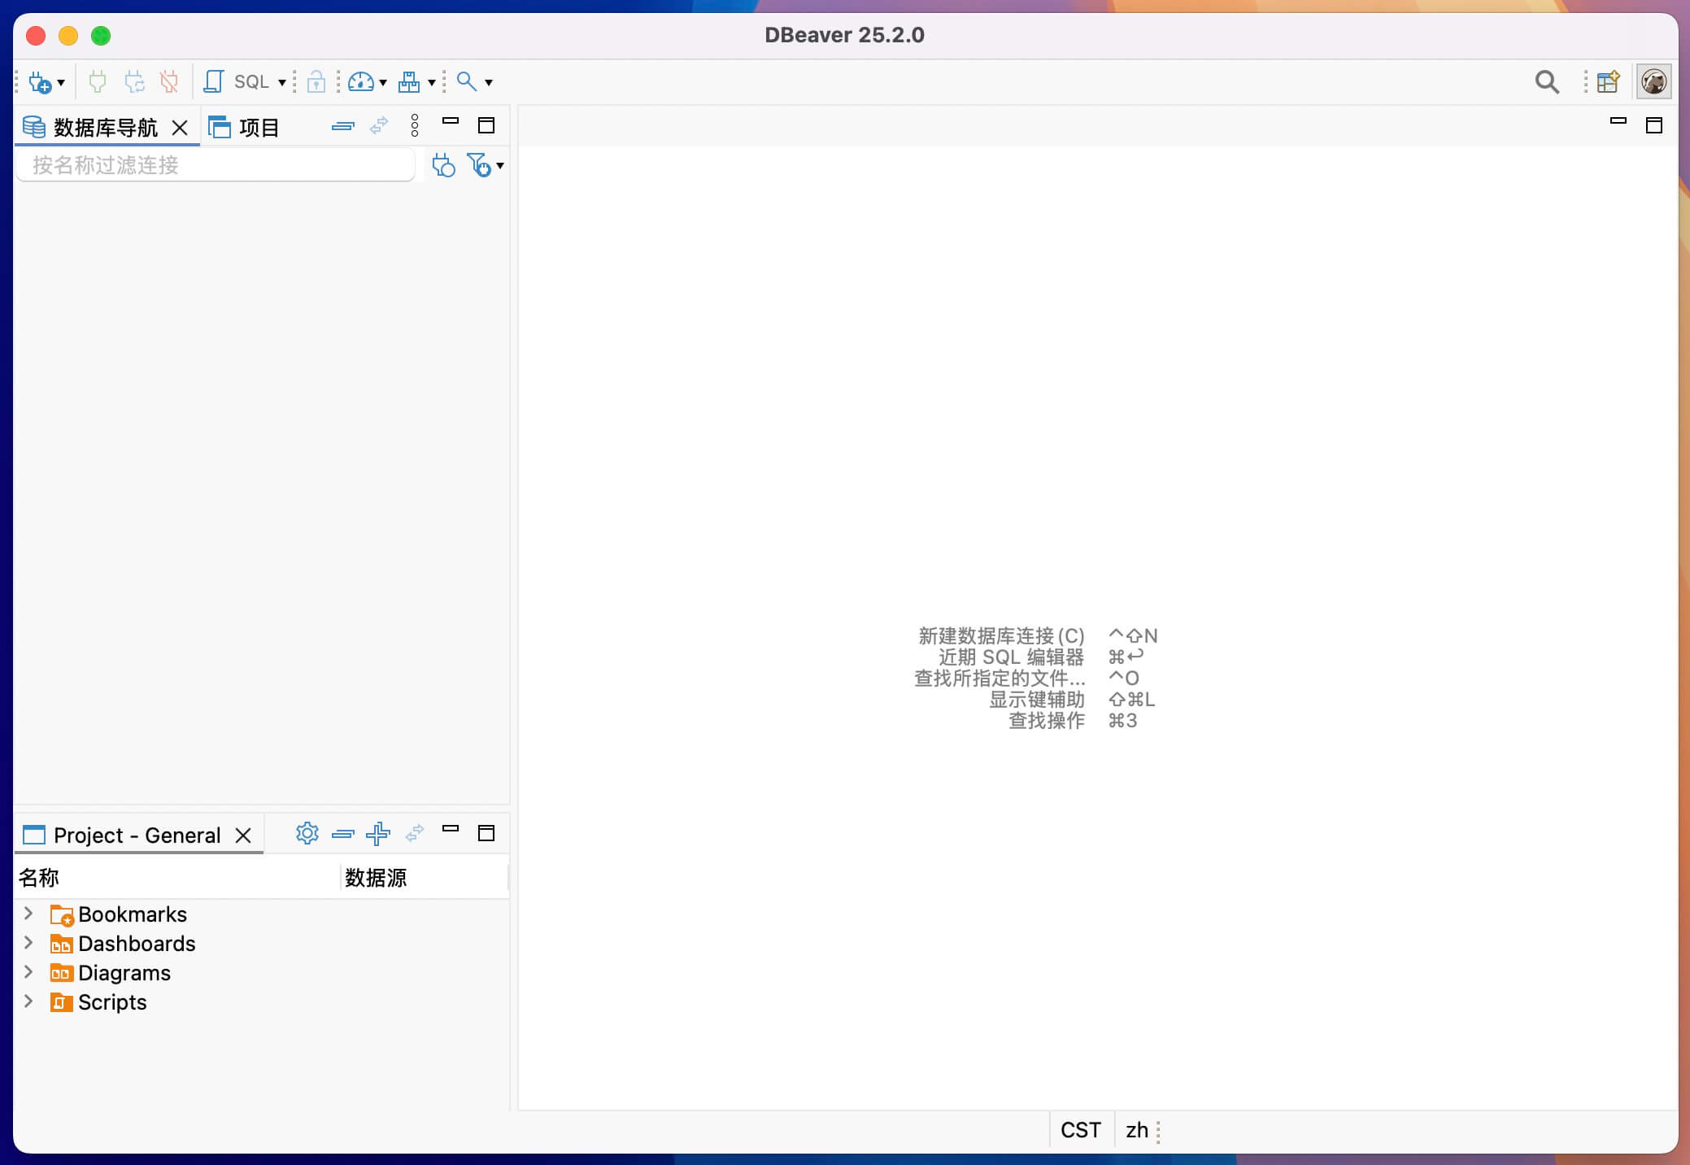The width and height of the screenshot is (1690, 1165).
Task: Open project settings gear icon
Action: click(x=307, y=833)
